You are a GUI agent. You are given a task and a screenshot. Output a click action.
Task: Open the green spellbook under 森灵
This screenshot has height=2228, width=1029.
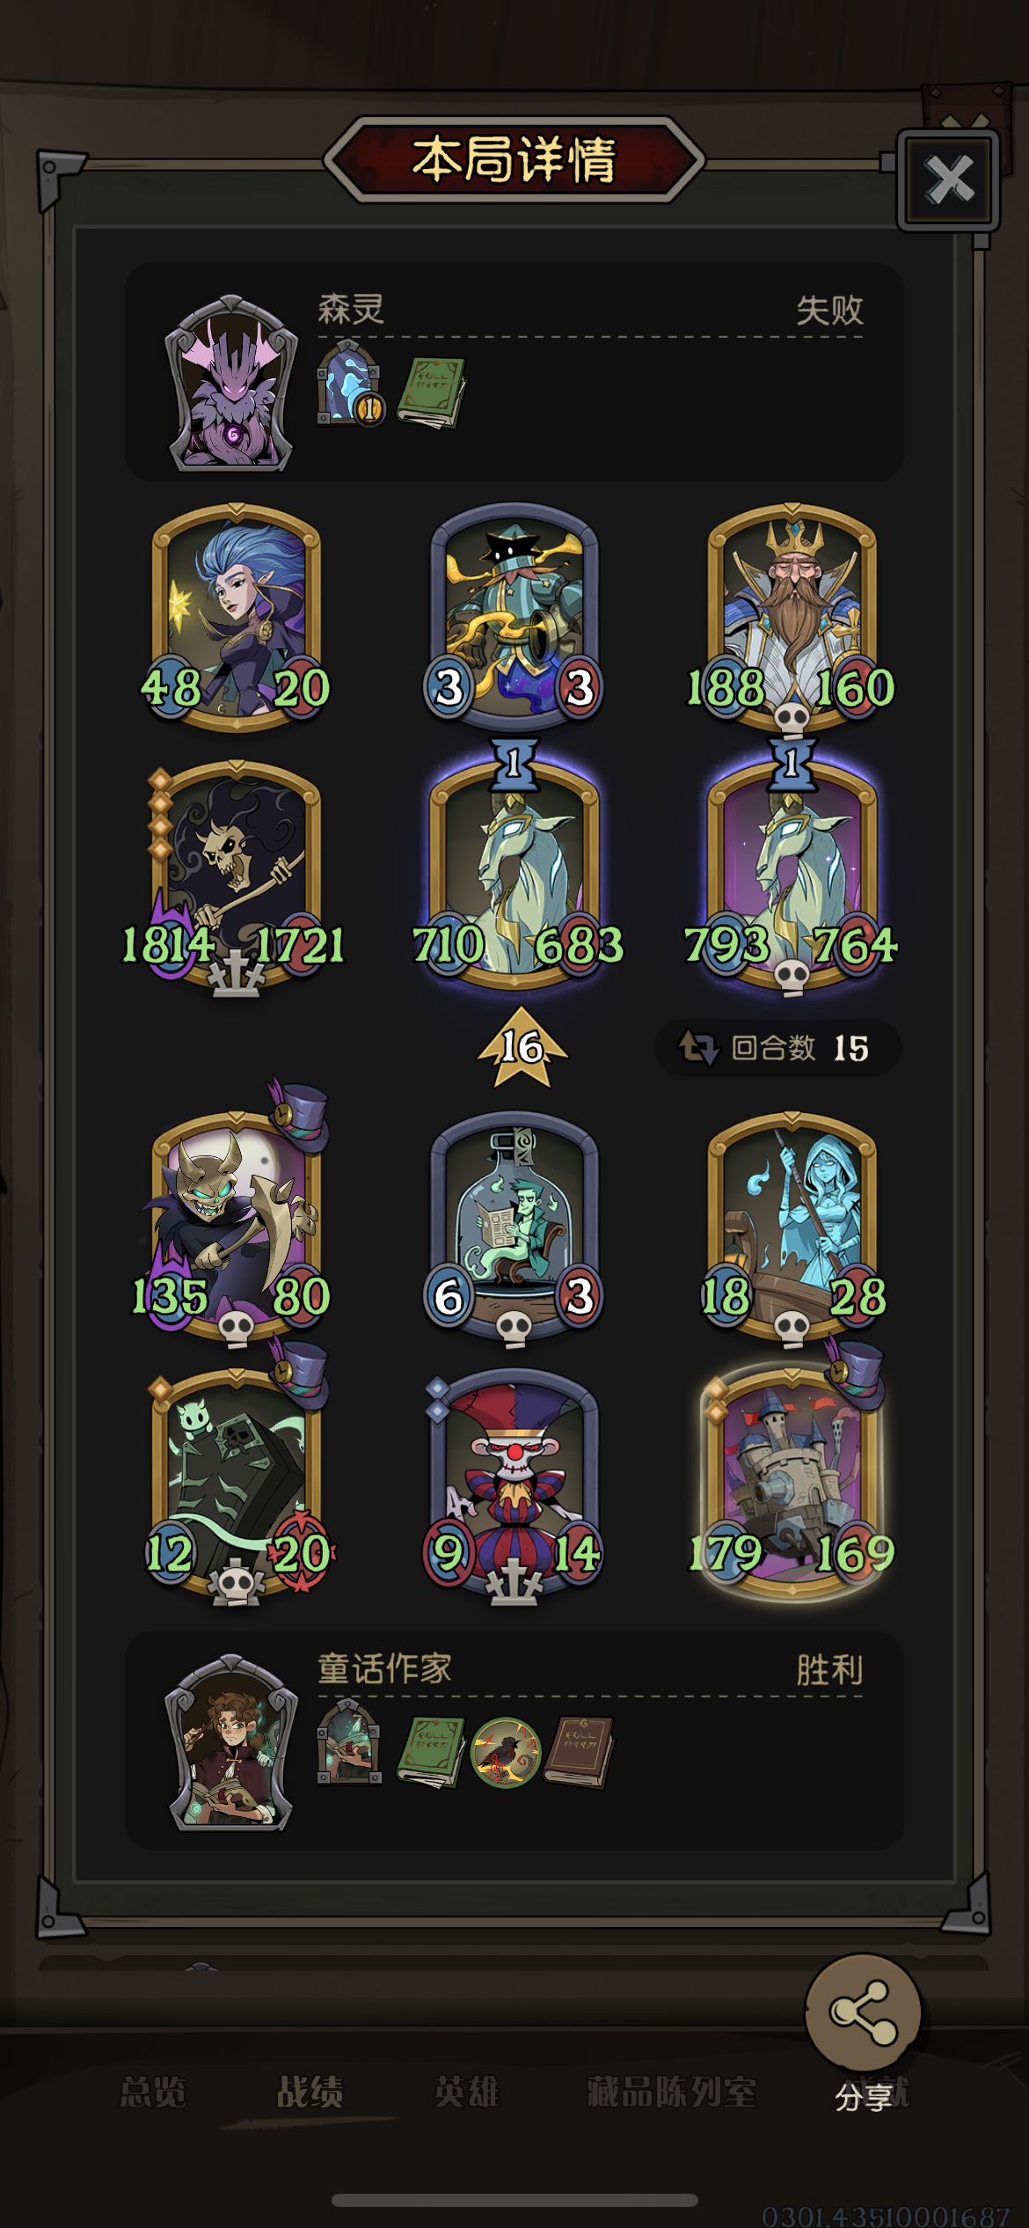(430, 393)
